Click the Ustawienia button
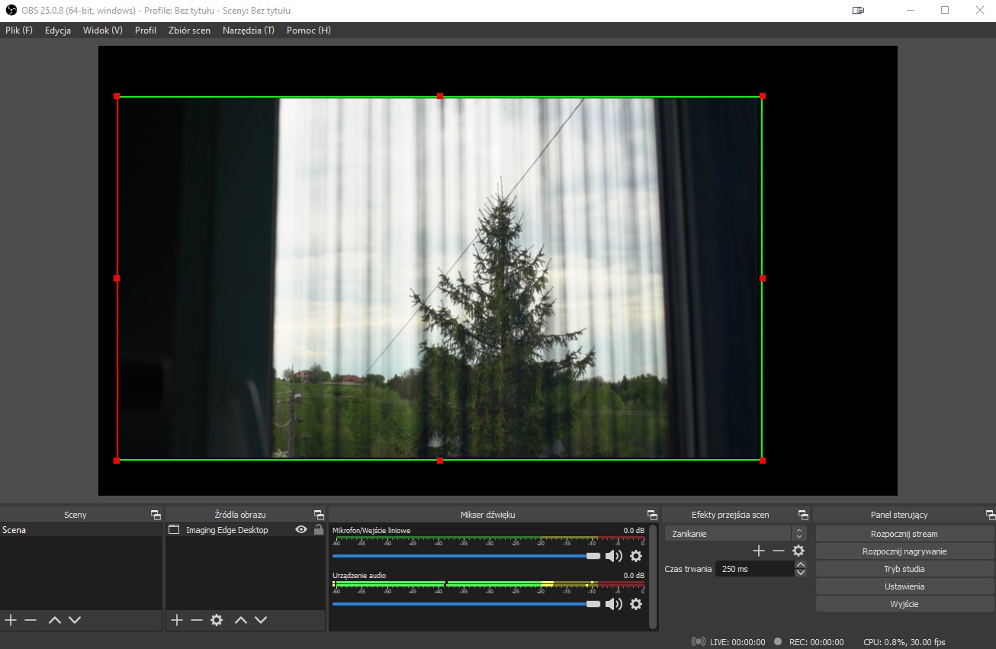The image size is (996, 649). click(x=904, y=586)
